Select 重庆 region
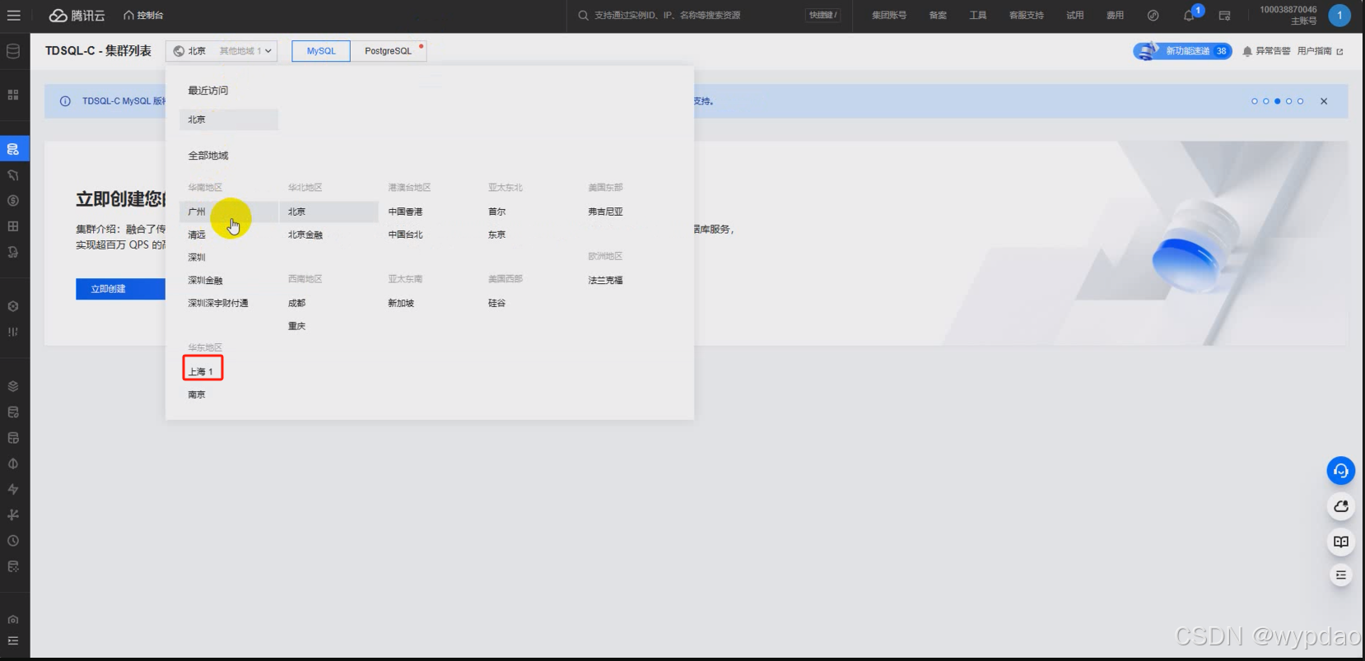This screenshot has height=661, width=1365. [296, 326]
